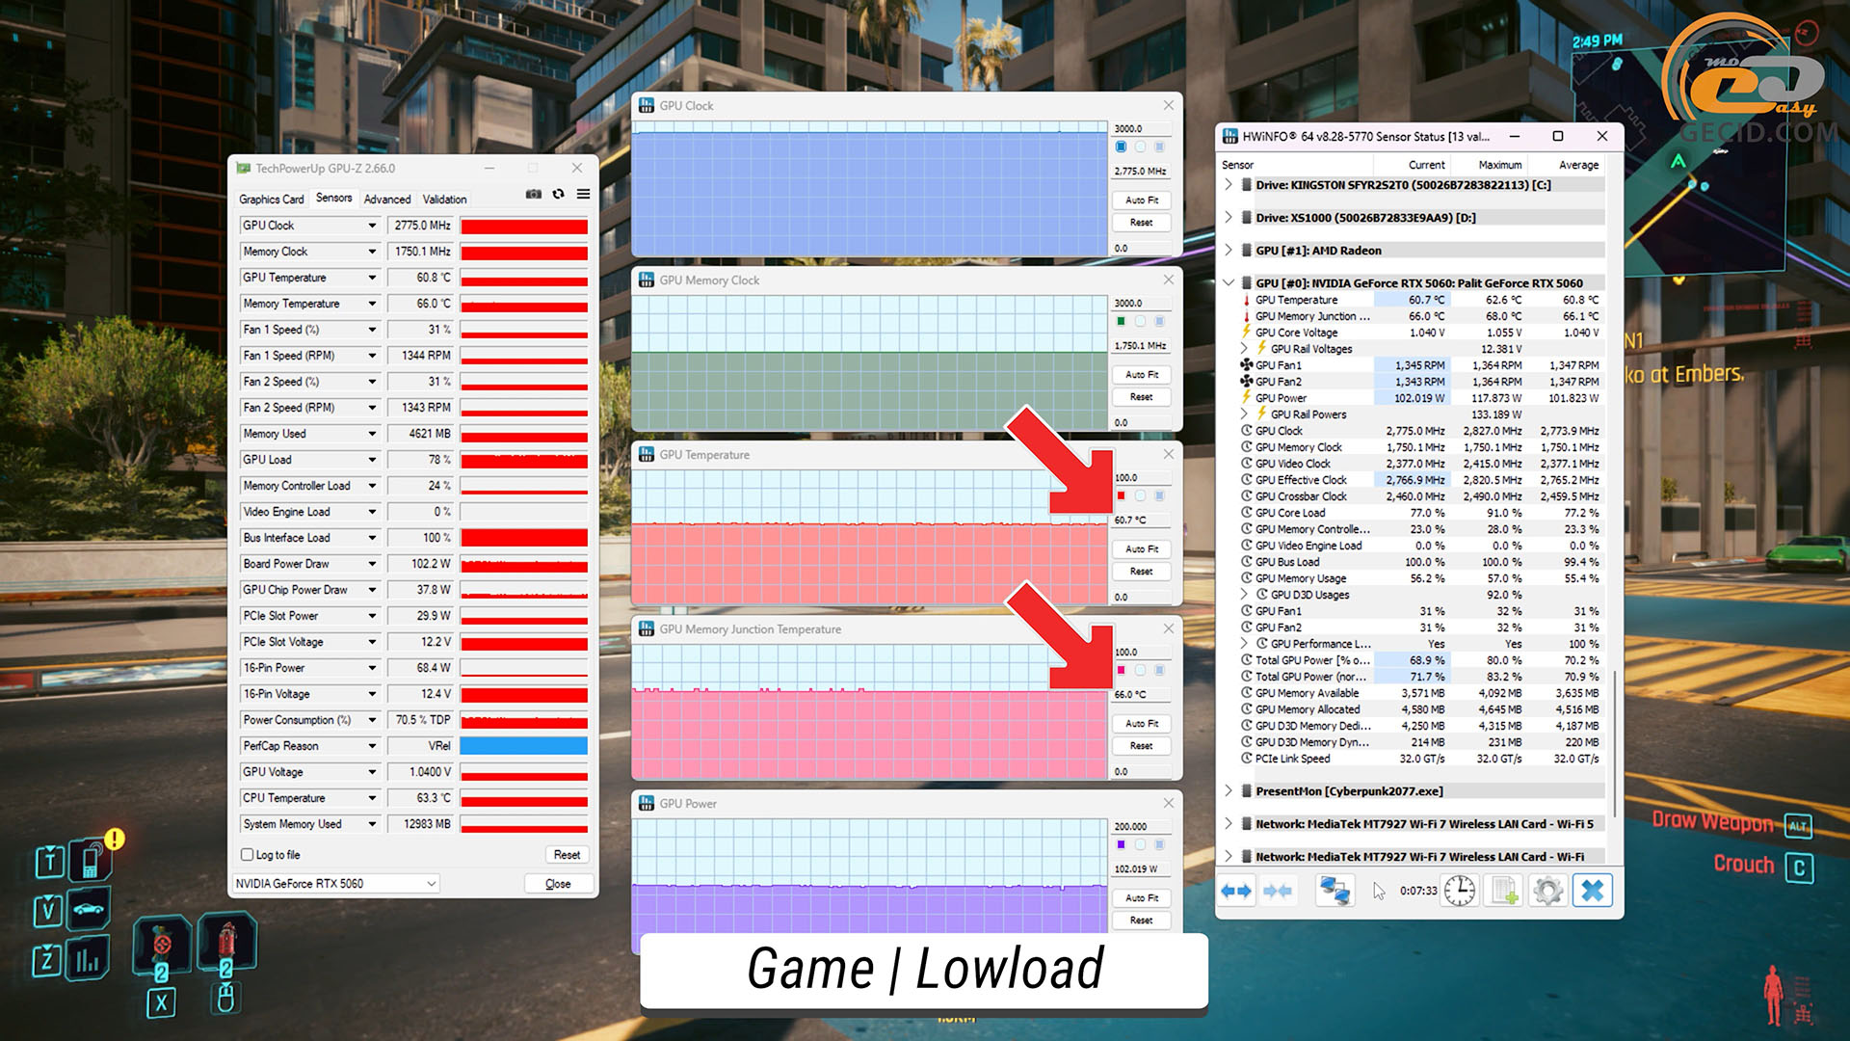
Task: Click fan icon beside HWiNFO GPU Fan1 row
Action: coord(1246,365)
